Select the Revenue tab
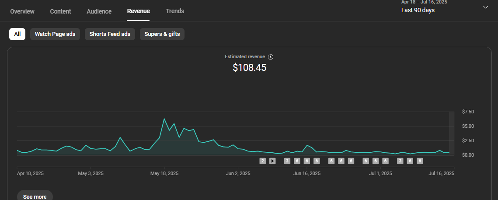 pyautogui.click(x=139, y=11)
